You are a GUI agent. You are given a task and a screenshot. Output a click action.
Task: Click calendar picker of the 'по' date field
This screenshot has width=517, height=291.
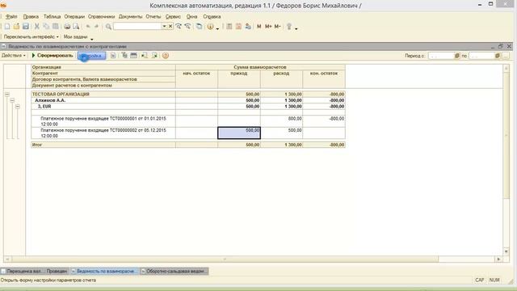pos(498,56)
